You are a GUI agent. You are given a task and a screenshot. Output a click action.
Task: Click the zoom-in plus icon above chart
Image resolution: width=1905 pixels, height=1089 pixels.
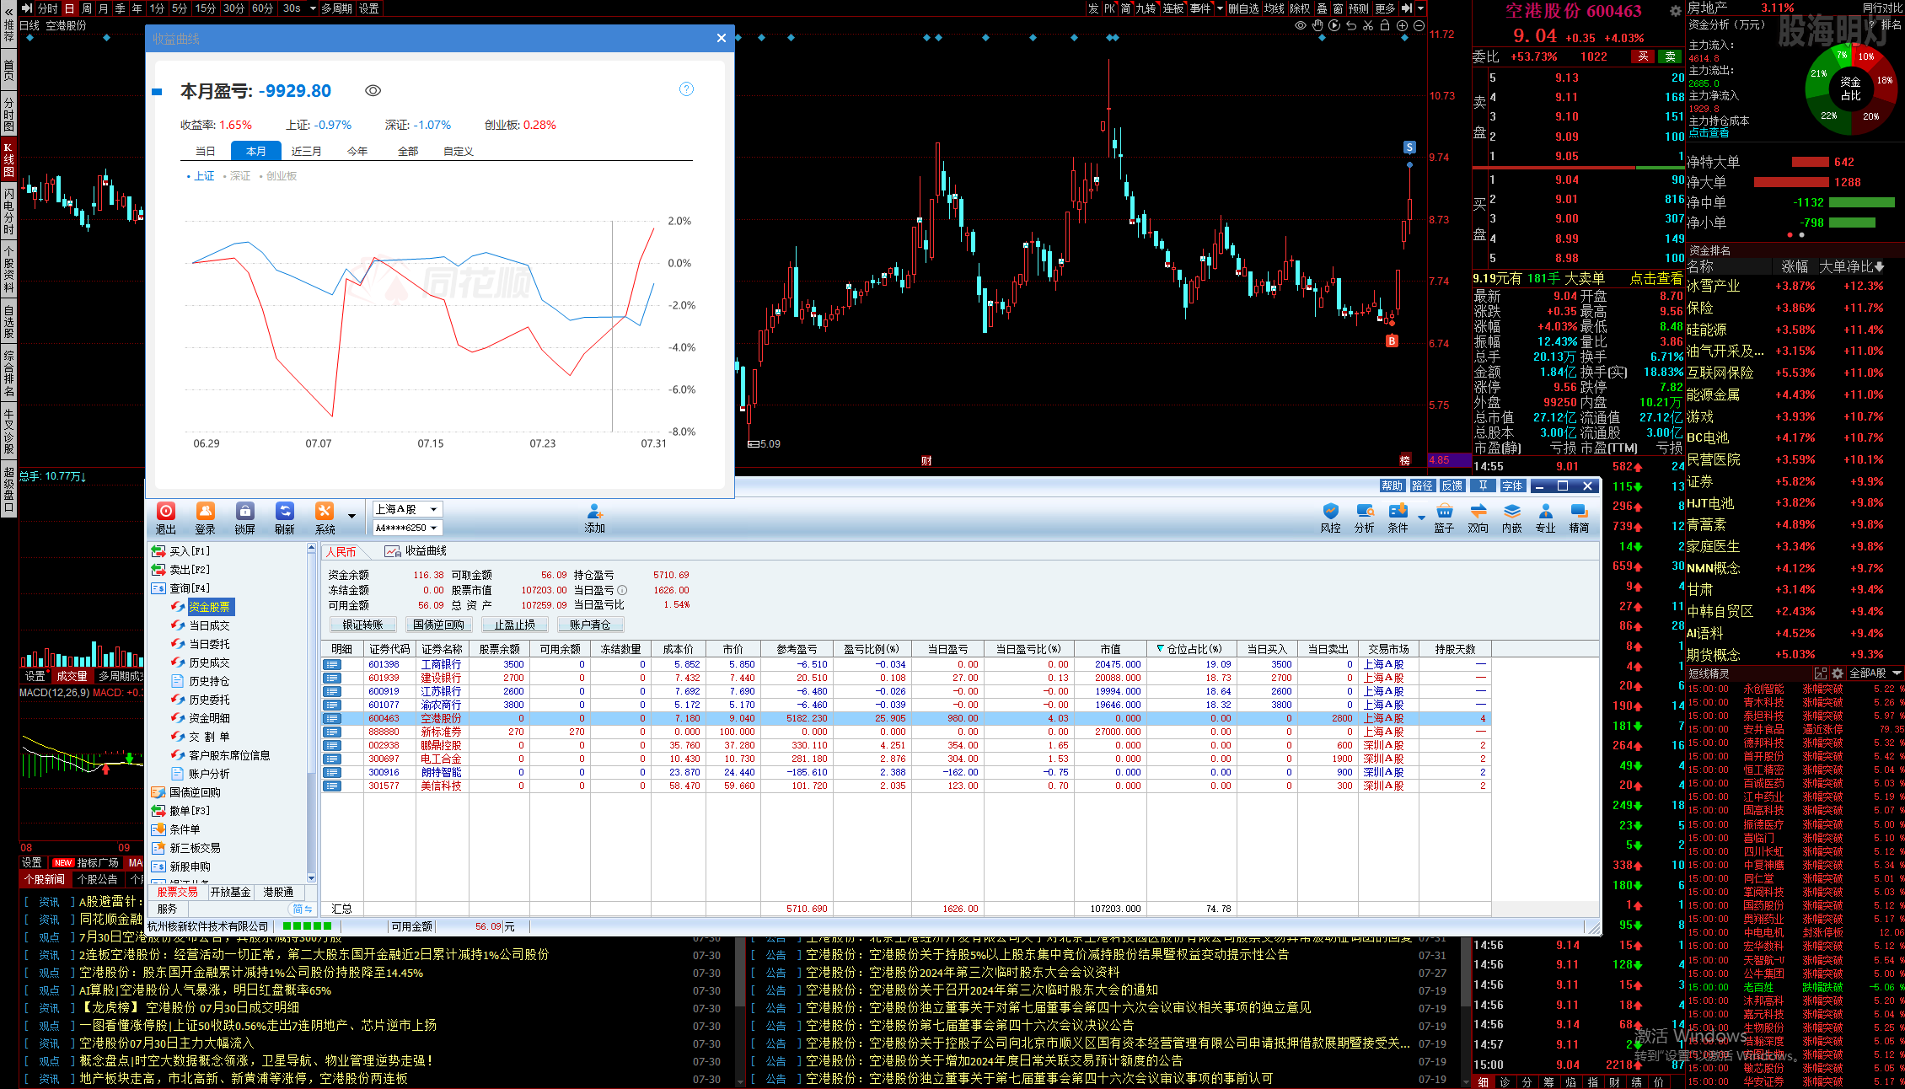pos(1402,25)
